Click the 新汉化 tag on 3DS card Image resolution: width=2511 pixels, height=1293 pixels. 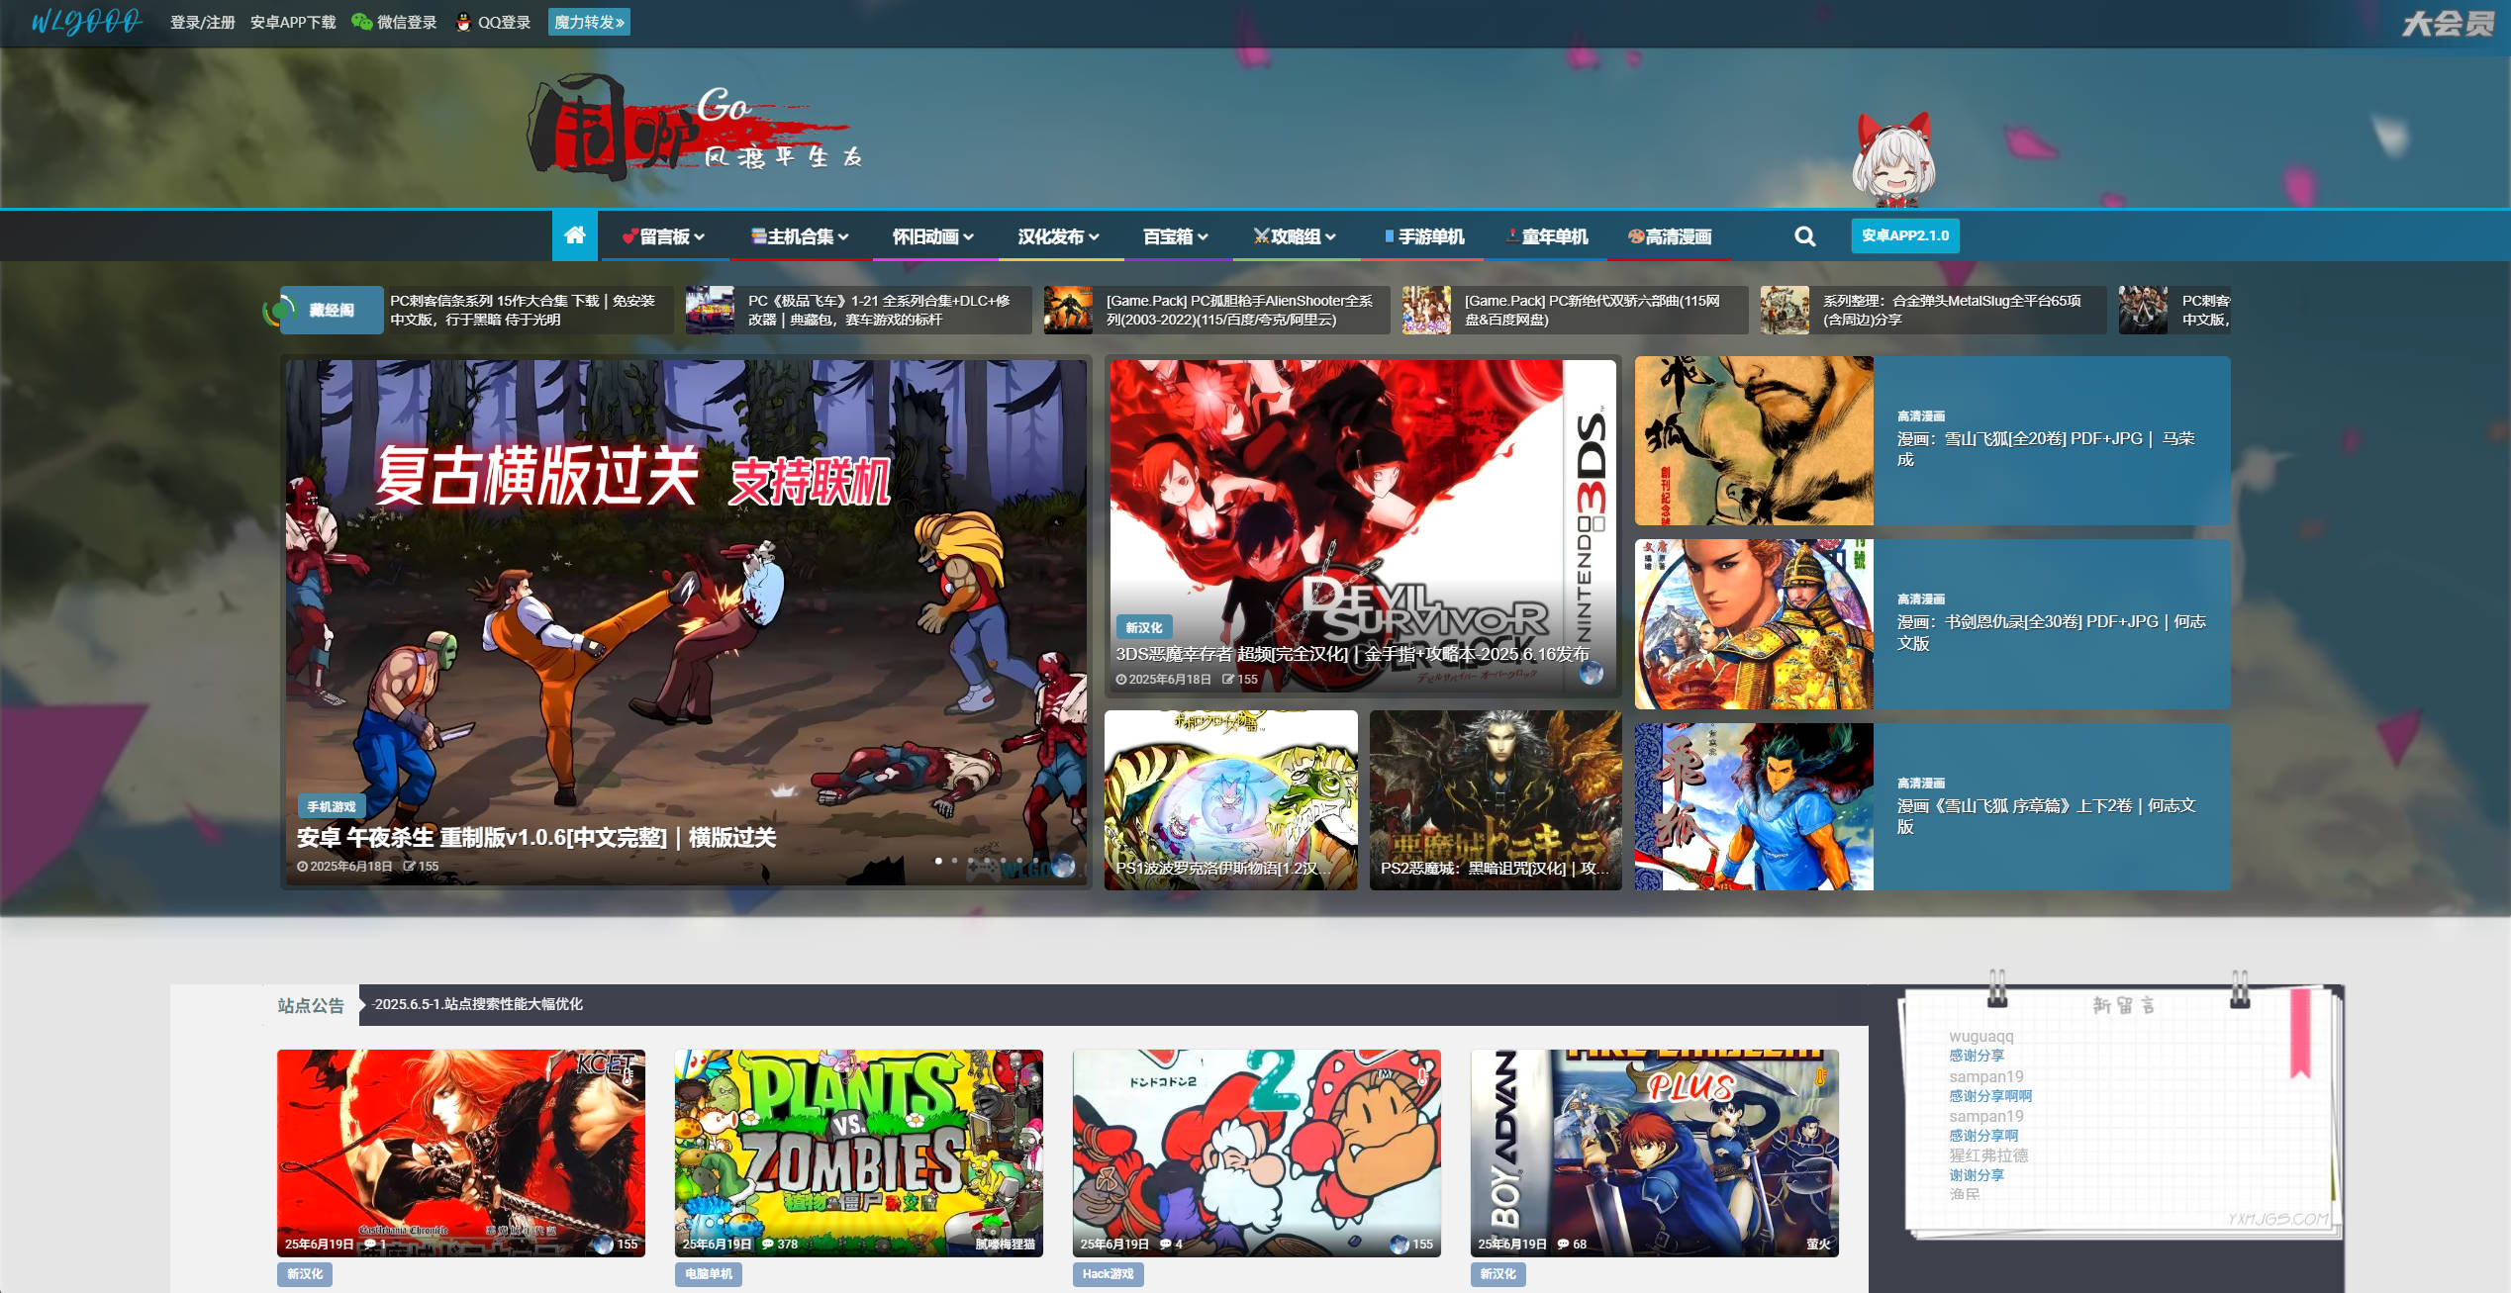click(1144, 627)
